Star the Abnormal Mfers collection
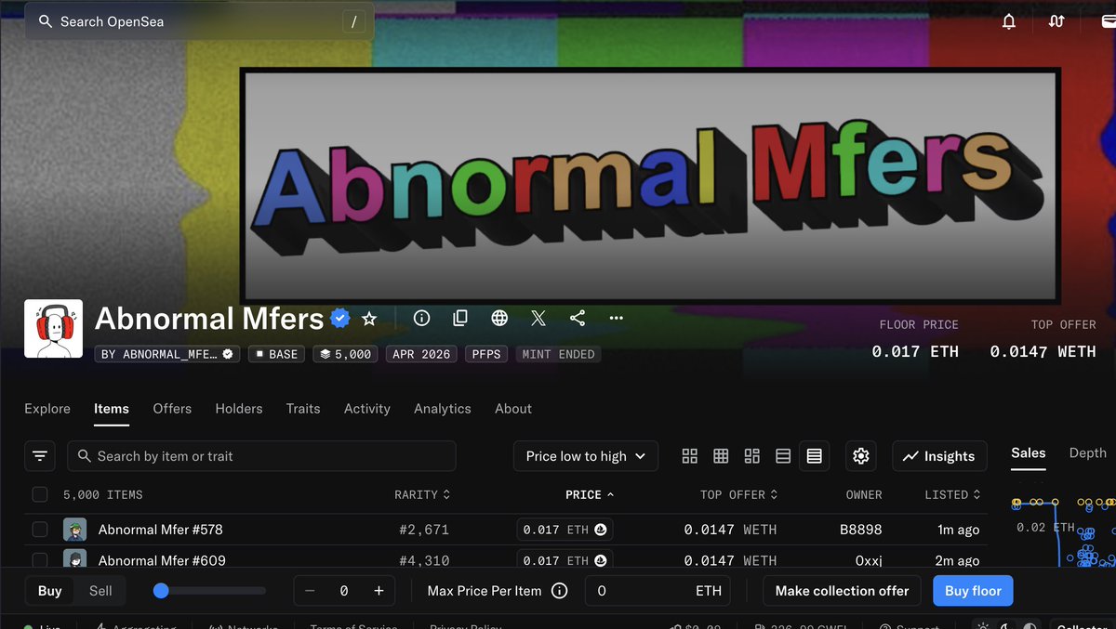Viewport: 1116px width, 629px height. [369, 319]
